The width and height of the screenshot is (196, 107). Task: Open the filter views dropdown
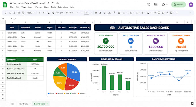tap(174, 13)
